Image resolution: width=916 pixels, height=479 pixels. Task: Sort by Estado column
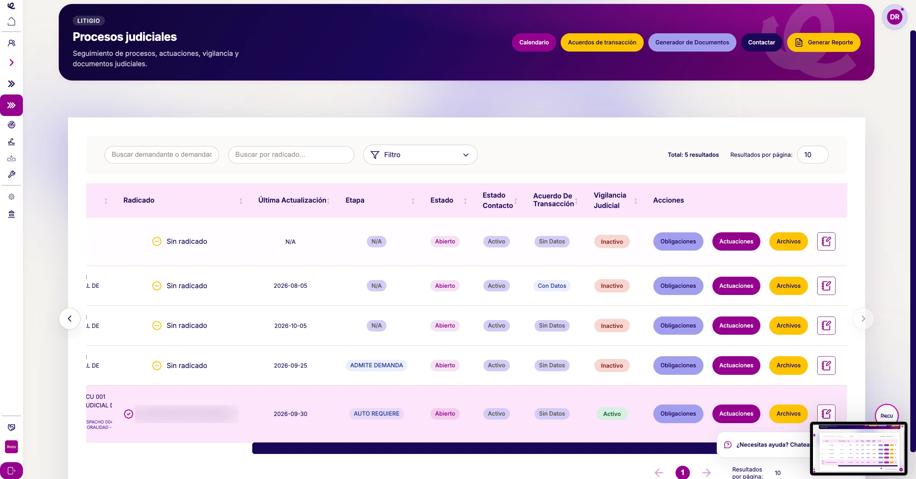pyautogui.click(x=465, y=201)
